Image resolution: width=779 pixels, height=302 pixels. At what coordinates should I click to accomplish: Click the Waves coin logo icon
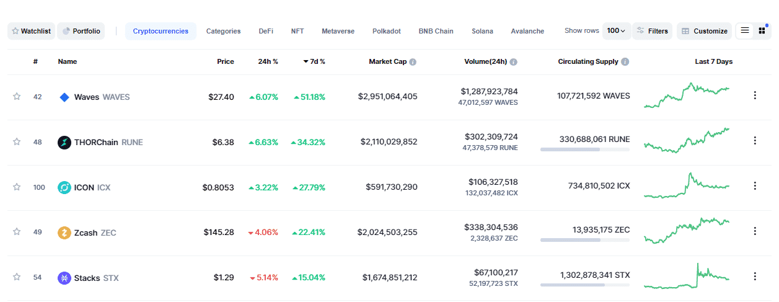(64, 97)
